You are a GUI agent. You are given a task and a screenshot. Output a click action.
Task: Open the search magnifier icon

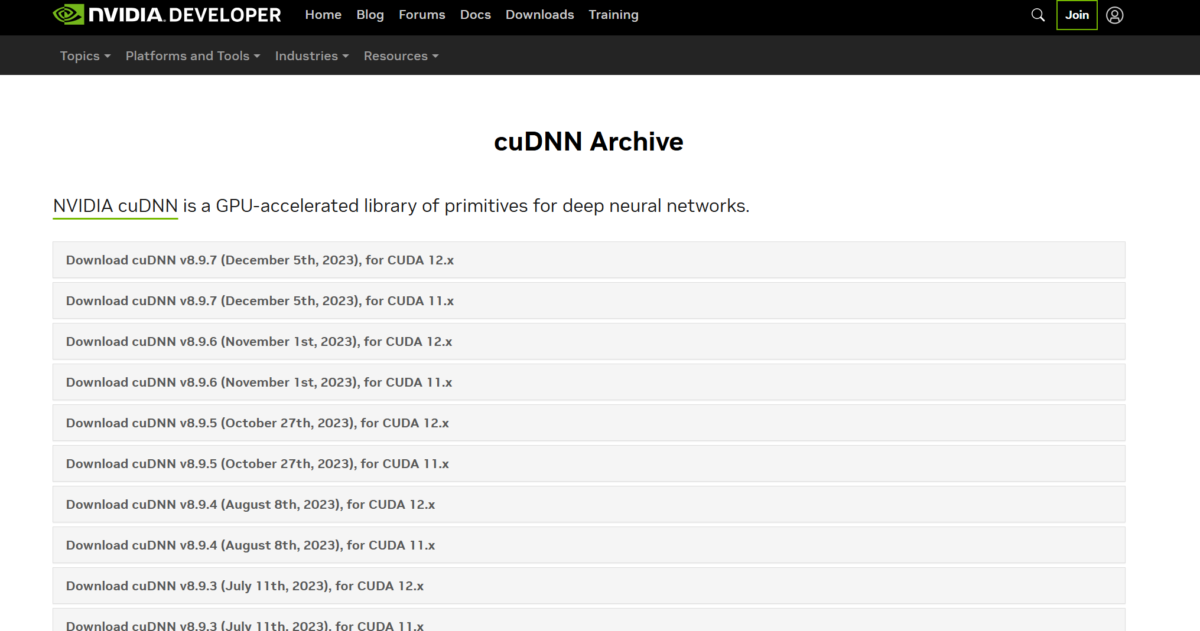click(x=1038, y=15)
